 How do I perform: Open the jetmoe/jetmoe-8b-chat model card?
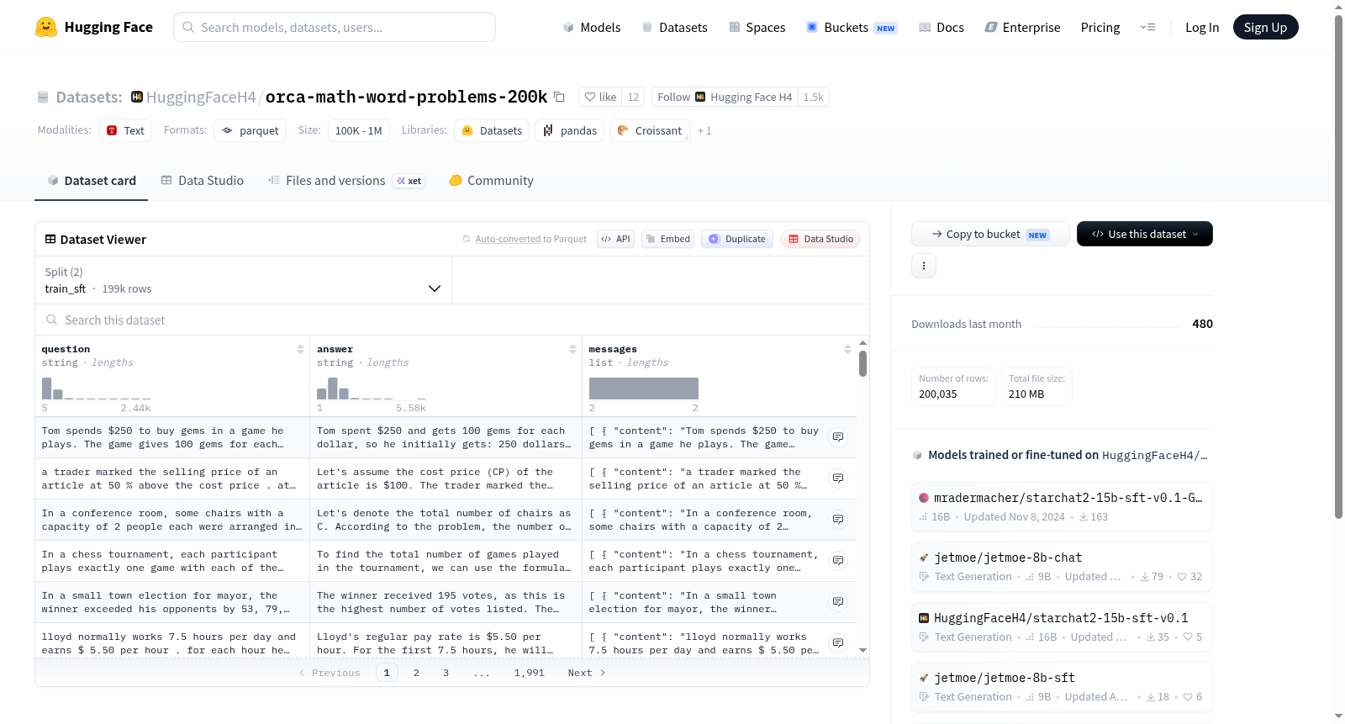pyautogui.click(x=1062, y=566)
